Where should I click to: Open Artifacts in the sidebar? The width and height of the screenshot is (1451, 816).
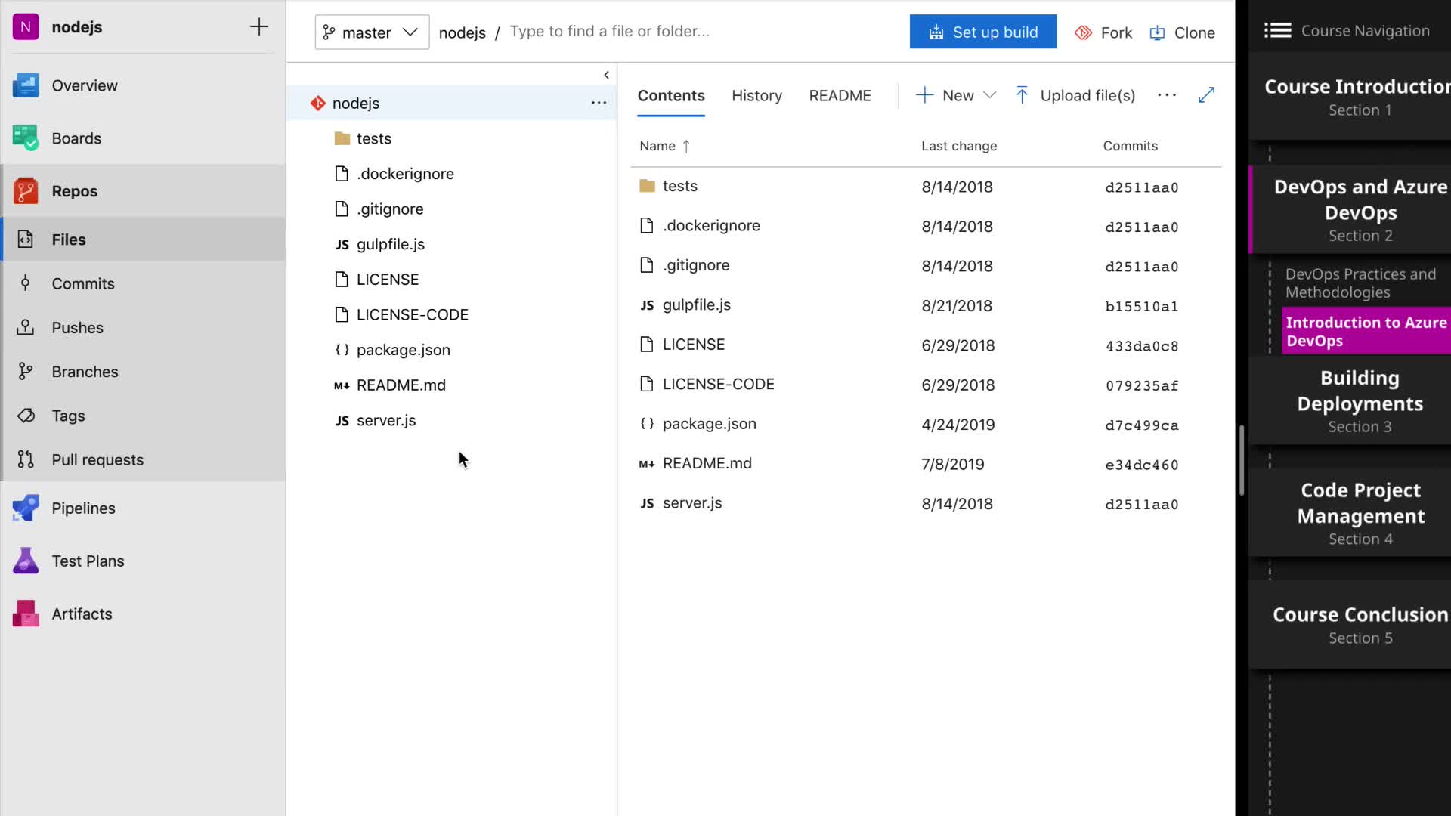(x=82, y=614)
